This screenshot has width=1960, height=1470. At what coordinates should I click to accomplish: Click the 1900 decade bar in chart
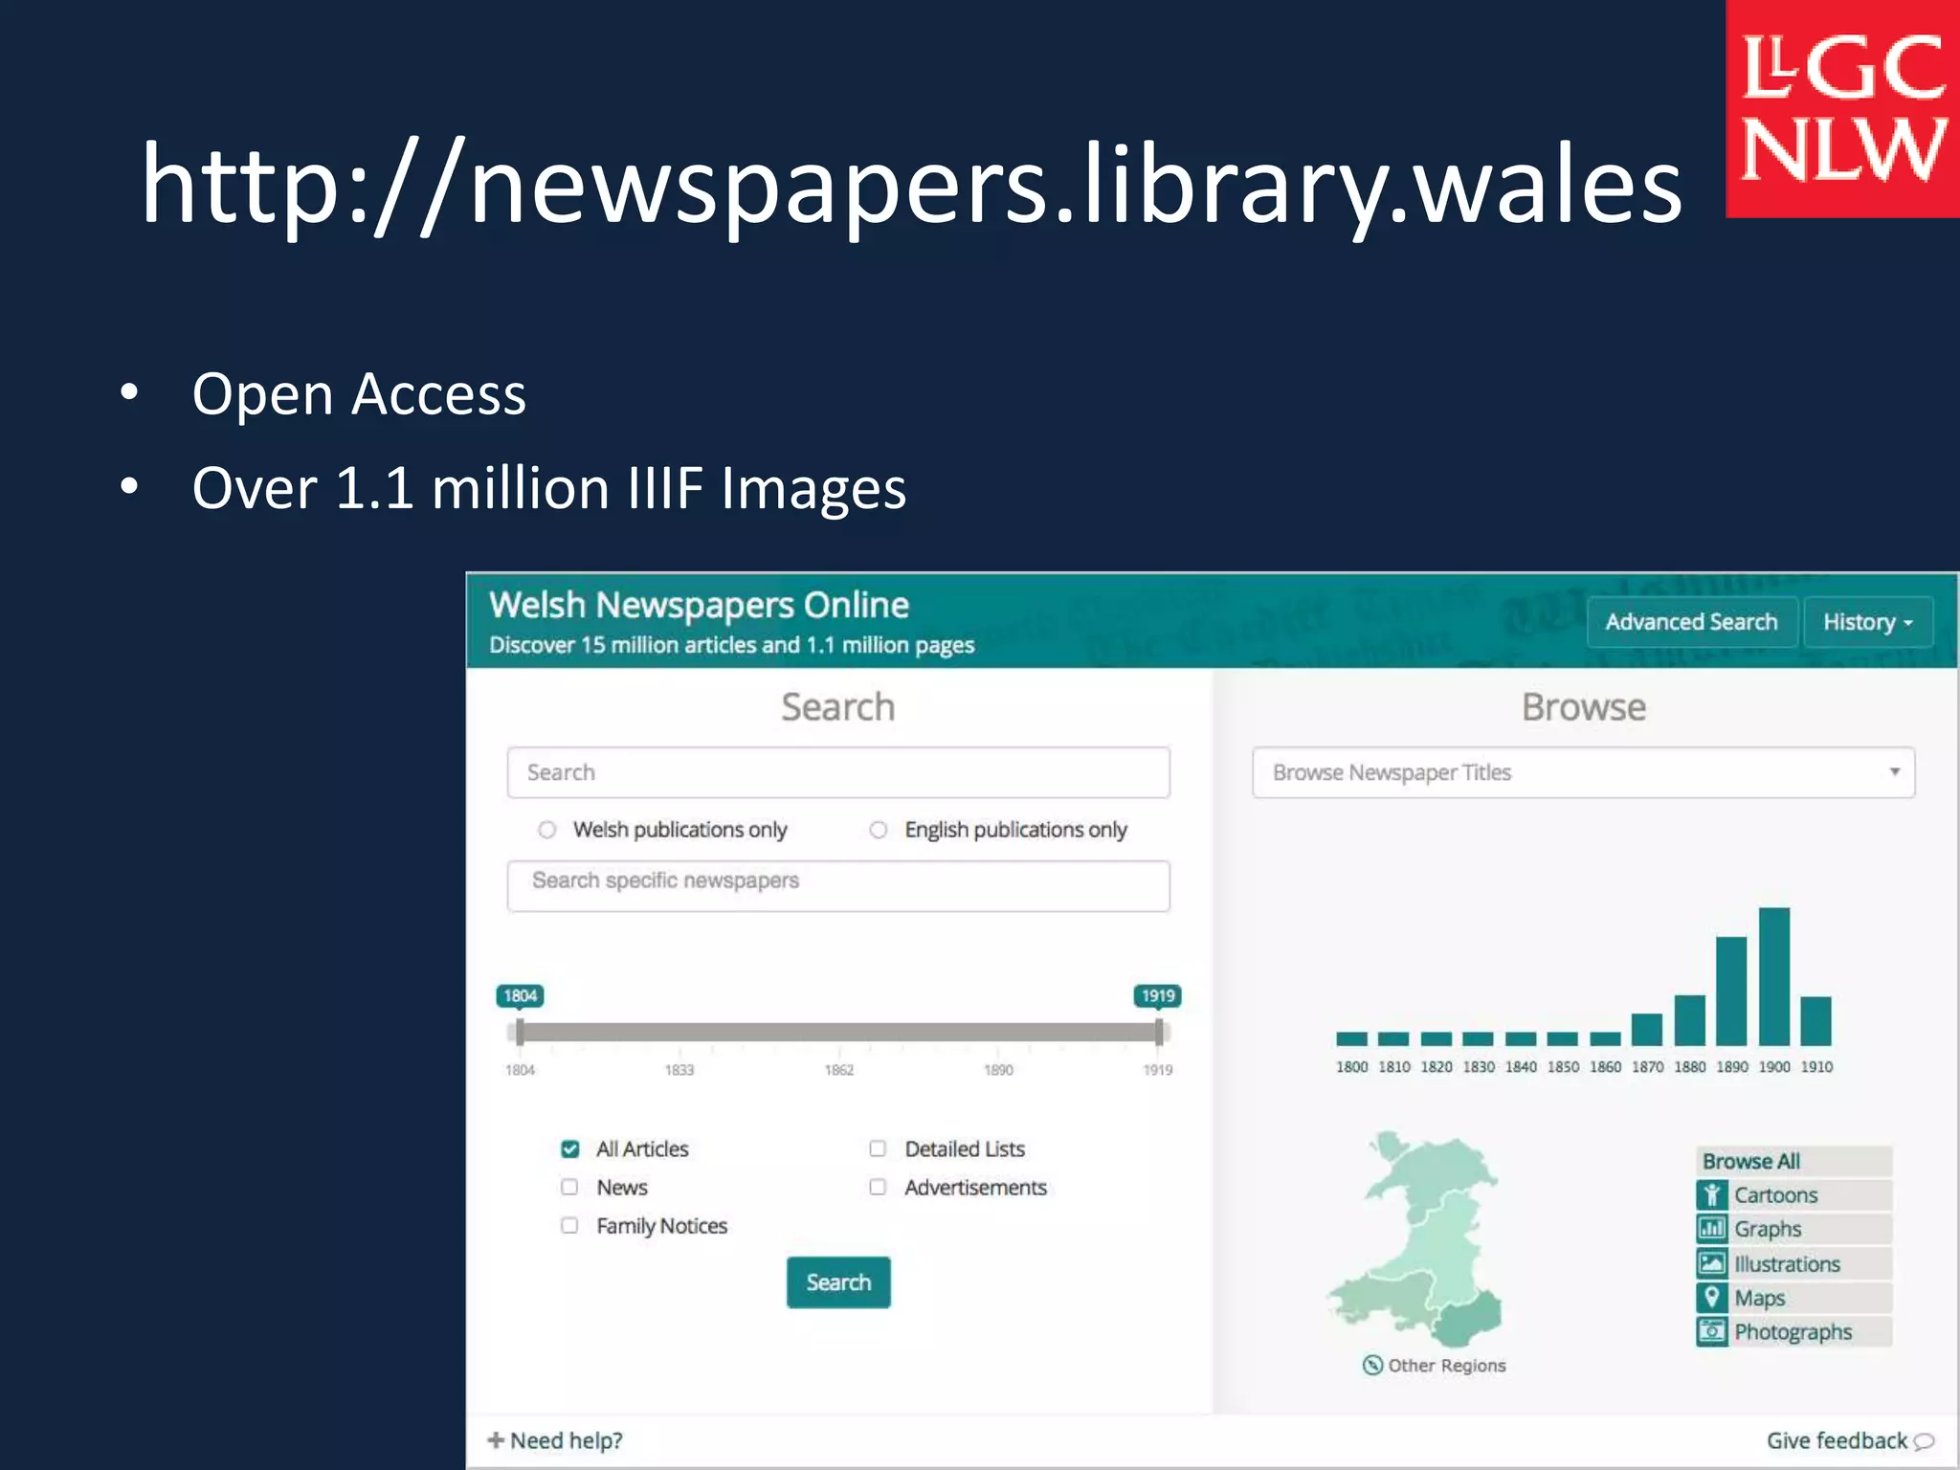pyautogui.click(x=1774, y=976)
